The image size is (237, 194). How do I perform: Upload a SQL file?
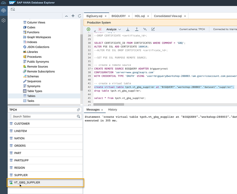point(137,29)
